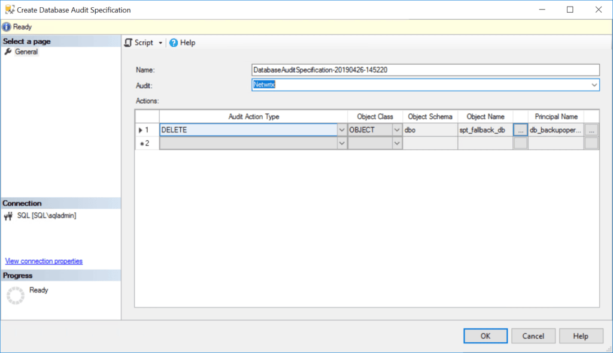Open row 2 Audit Action Type dropdown
This screenshot has height=353, width=613.
[x=341, y=143]
